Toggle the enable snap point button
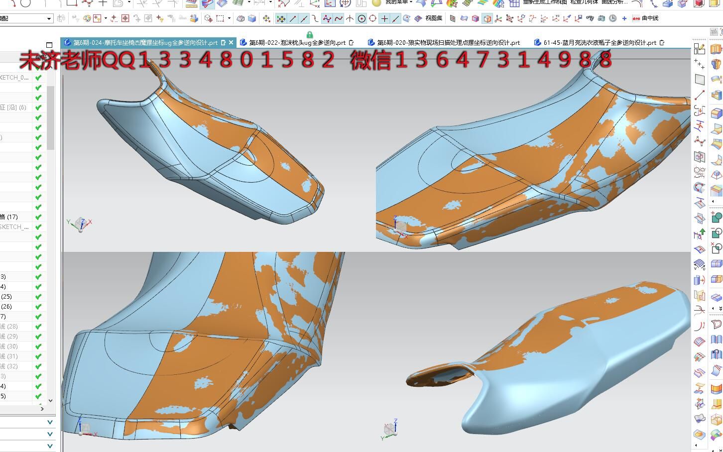Viewport: 723px width, 452px height. click(281, 18)
